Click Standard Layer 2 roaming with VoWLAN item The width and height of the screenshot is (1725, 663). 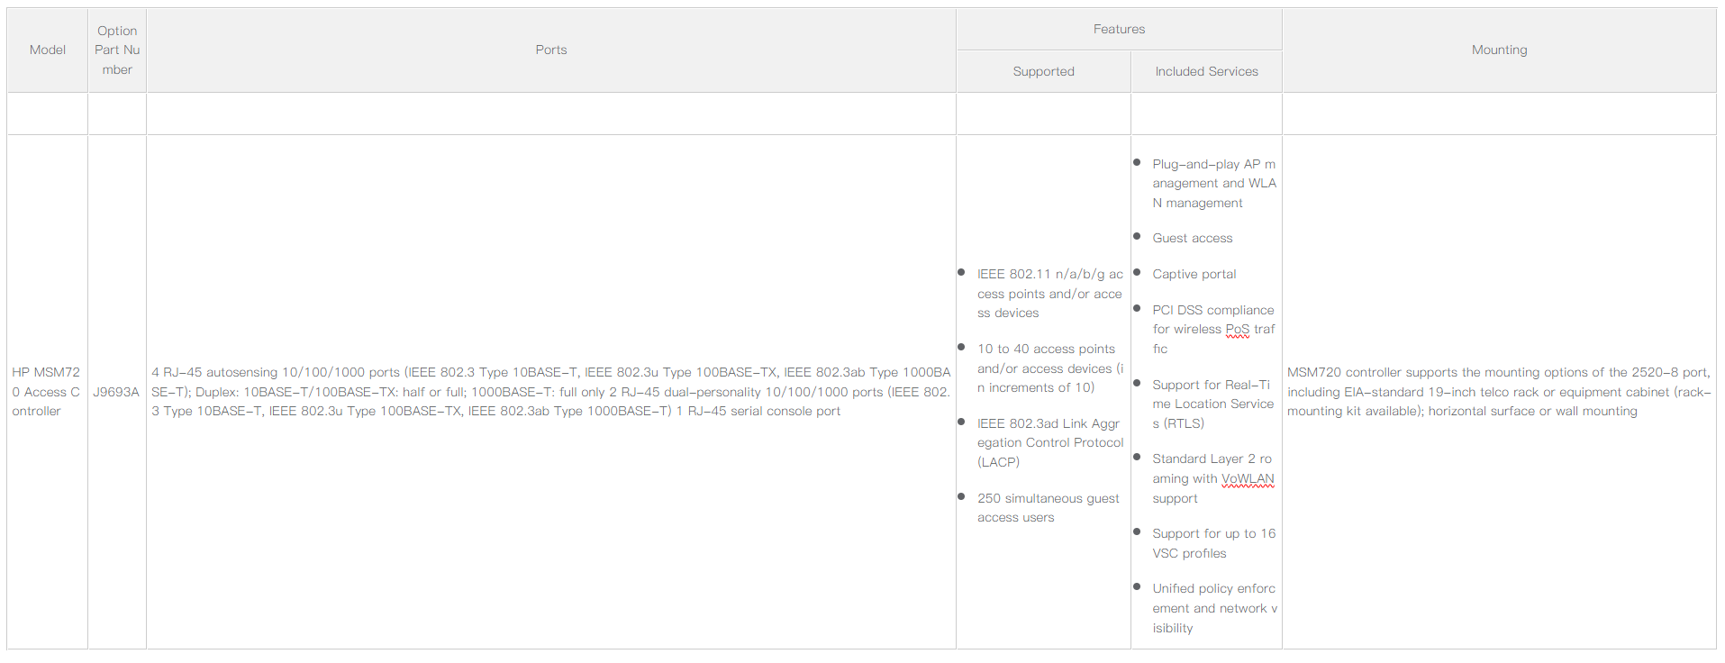pyautogui.click(x=1212, y=478)
